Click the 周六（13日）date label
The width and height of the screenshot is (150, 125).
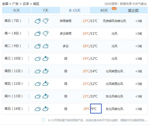(x=14, y=96)
